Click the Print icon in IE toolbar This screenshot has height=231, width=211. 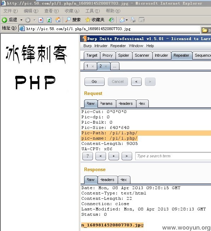click(133, 20)
